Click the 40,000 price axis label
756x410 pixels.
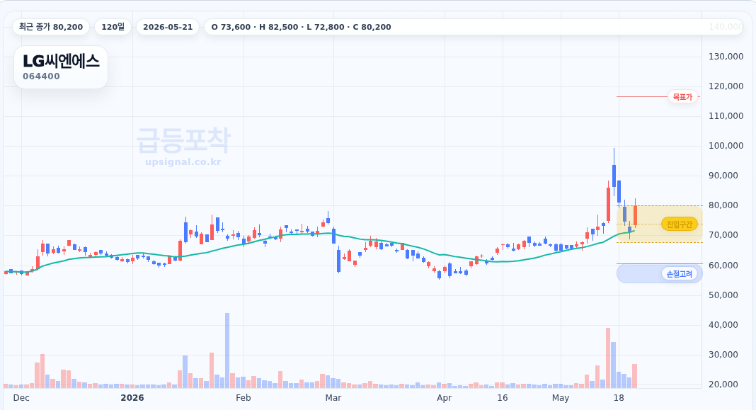[x=723, y=324]
